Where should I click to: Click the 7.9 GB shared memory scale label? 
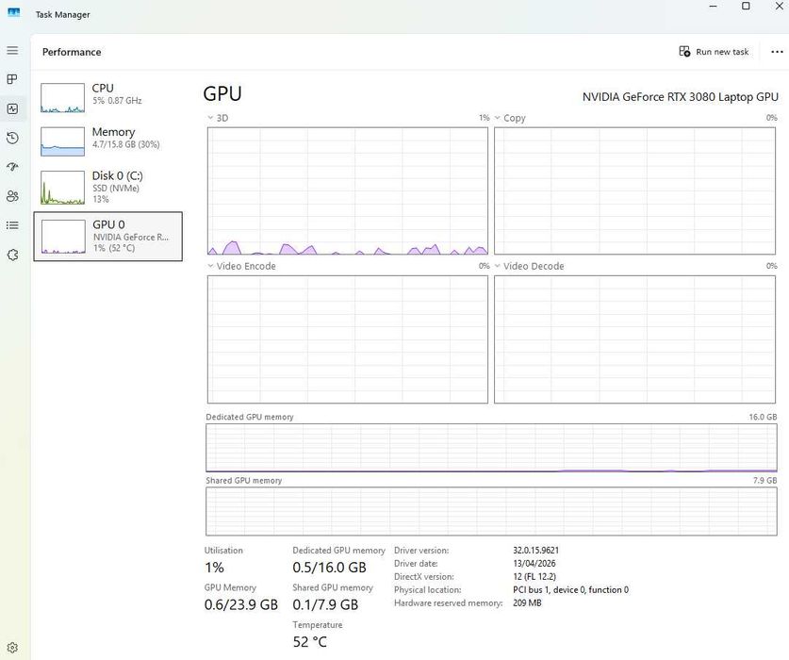tap(764, 480)
